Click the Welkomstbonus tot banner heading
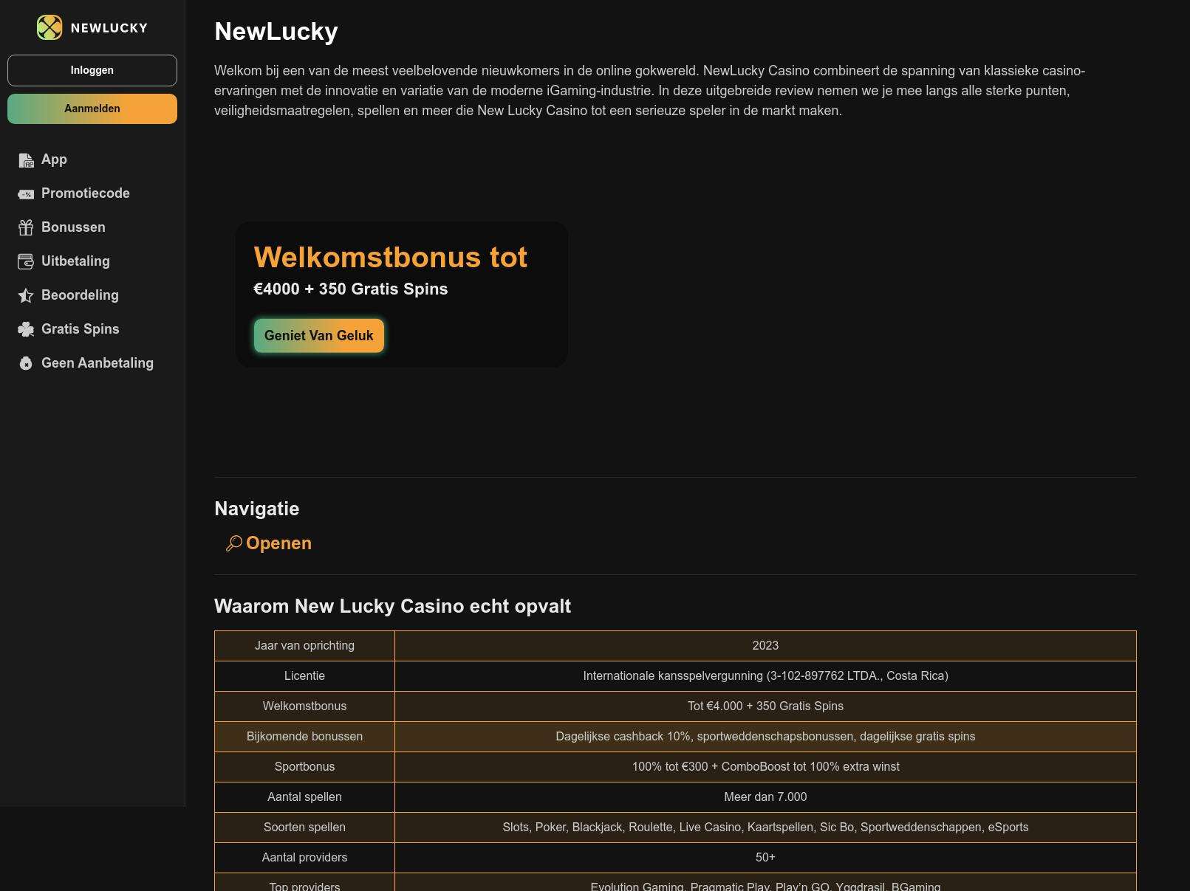Viewport: 1190px width, 891px height. point(391,258)
